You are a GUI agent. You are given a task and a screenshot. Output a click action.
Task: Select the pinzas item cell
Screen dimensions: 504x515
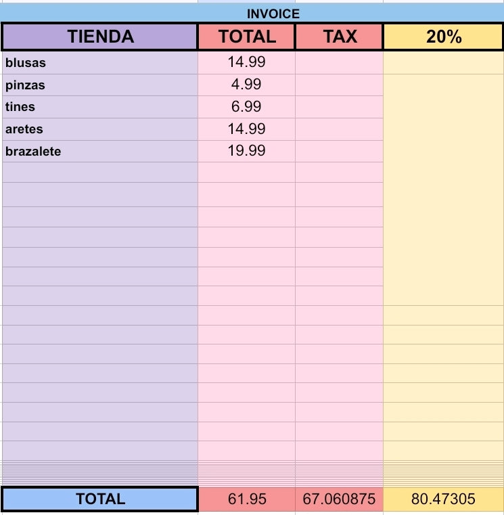point(100,85)
